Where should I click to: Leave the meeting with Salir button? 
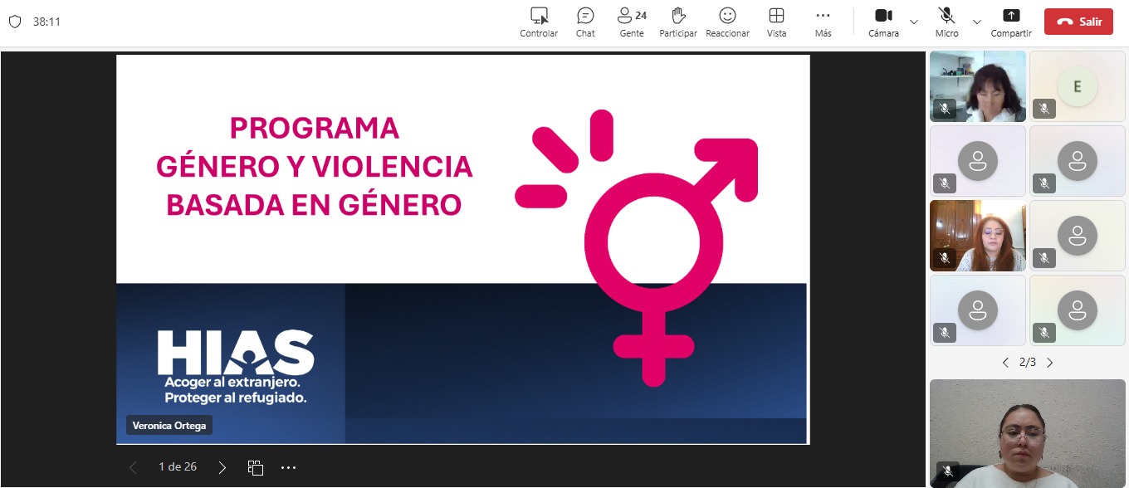click(1078, 22)
